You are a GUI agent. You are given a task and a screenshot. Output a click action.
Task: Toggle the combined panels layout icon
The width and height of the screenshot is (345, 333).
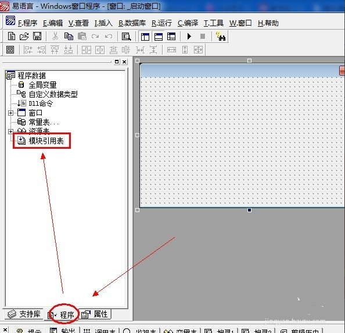171,37
